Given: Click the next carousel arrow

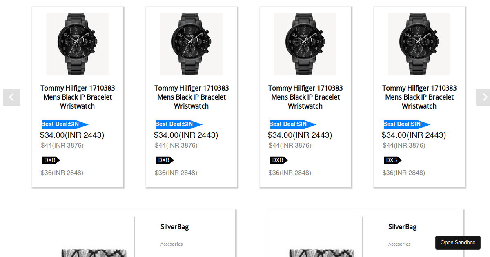Looking at the screenshot, I should click(x=483, y=97).
